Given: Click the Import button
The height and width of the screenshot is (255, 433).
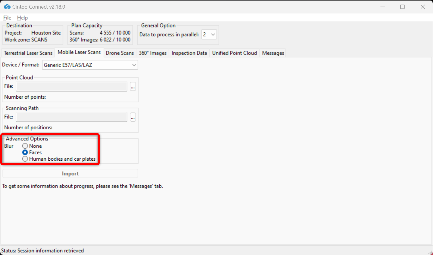Looking at the screenshot, I should 70,174.
